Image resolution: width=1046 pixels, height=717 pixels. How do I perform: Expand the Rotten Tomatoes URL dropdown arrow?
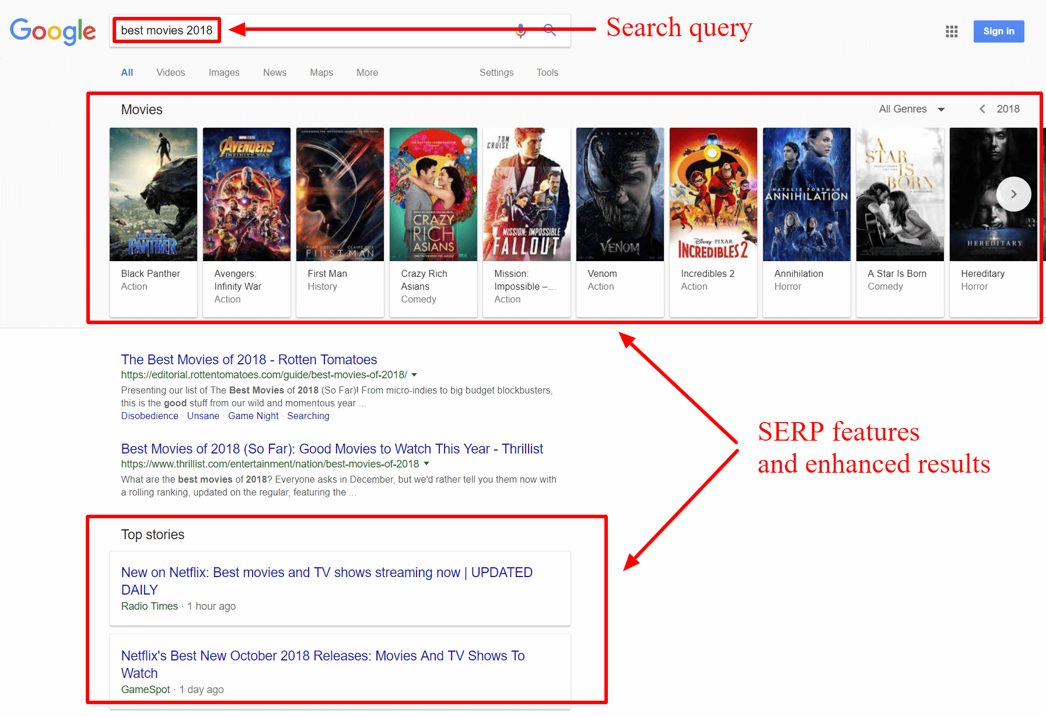point(414,375)
